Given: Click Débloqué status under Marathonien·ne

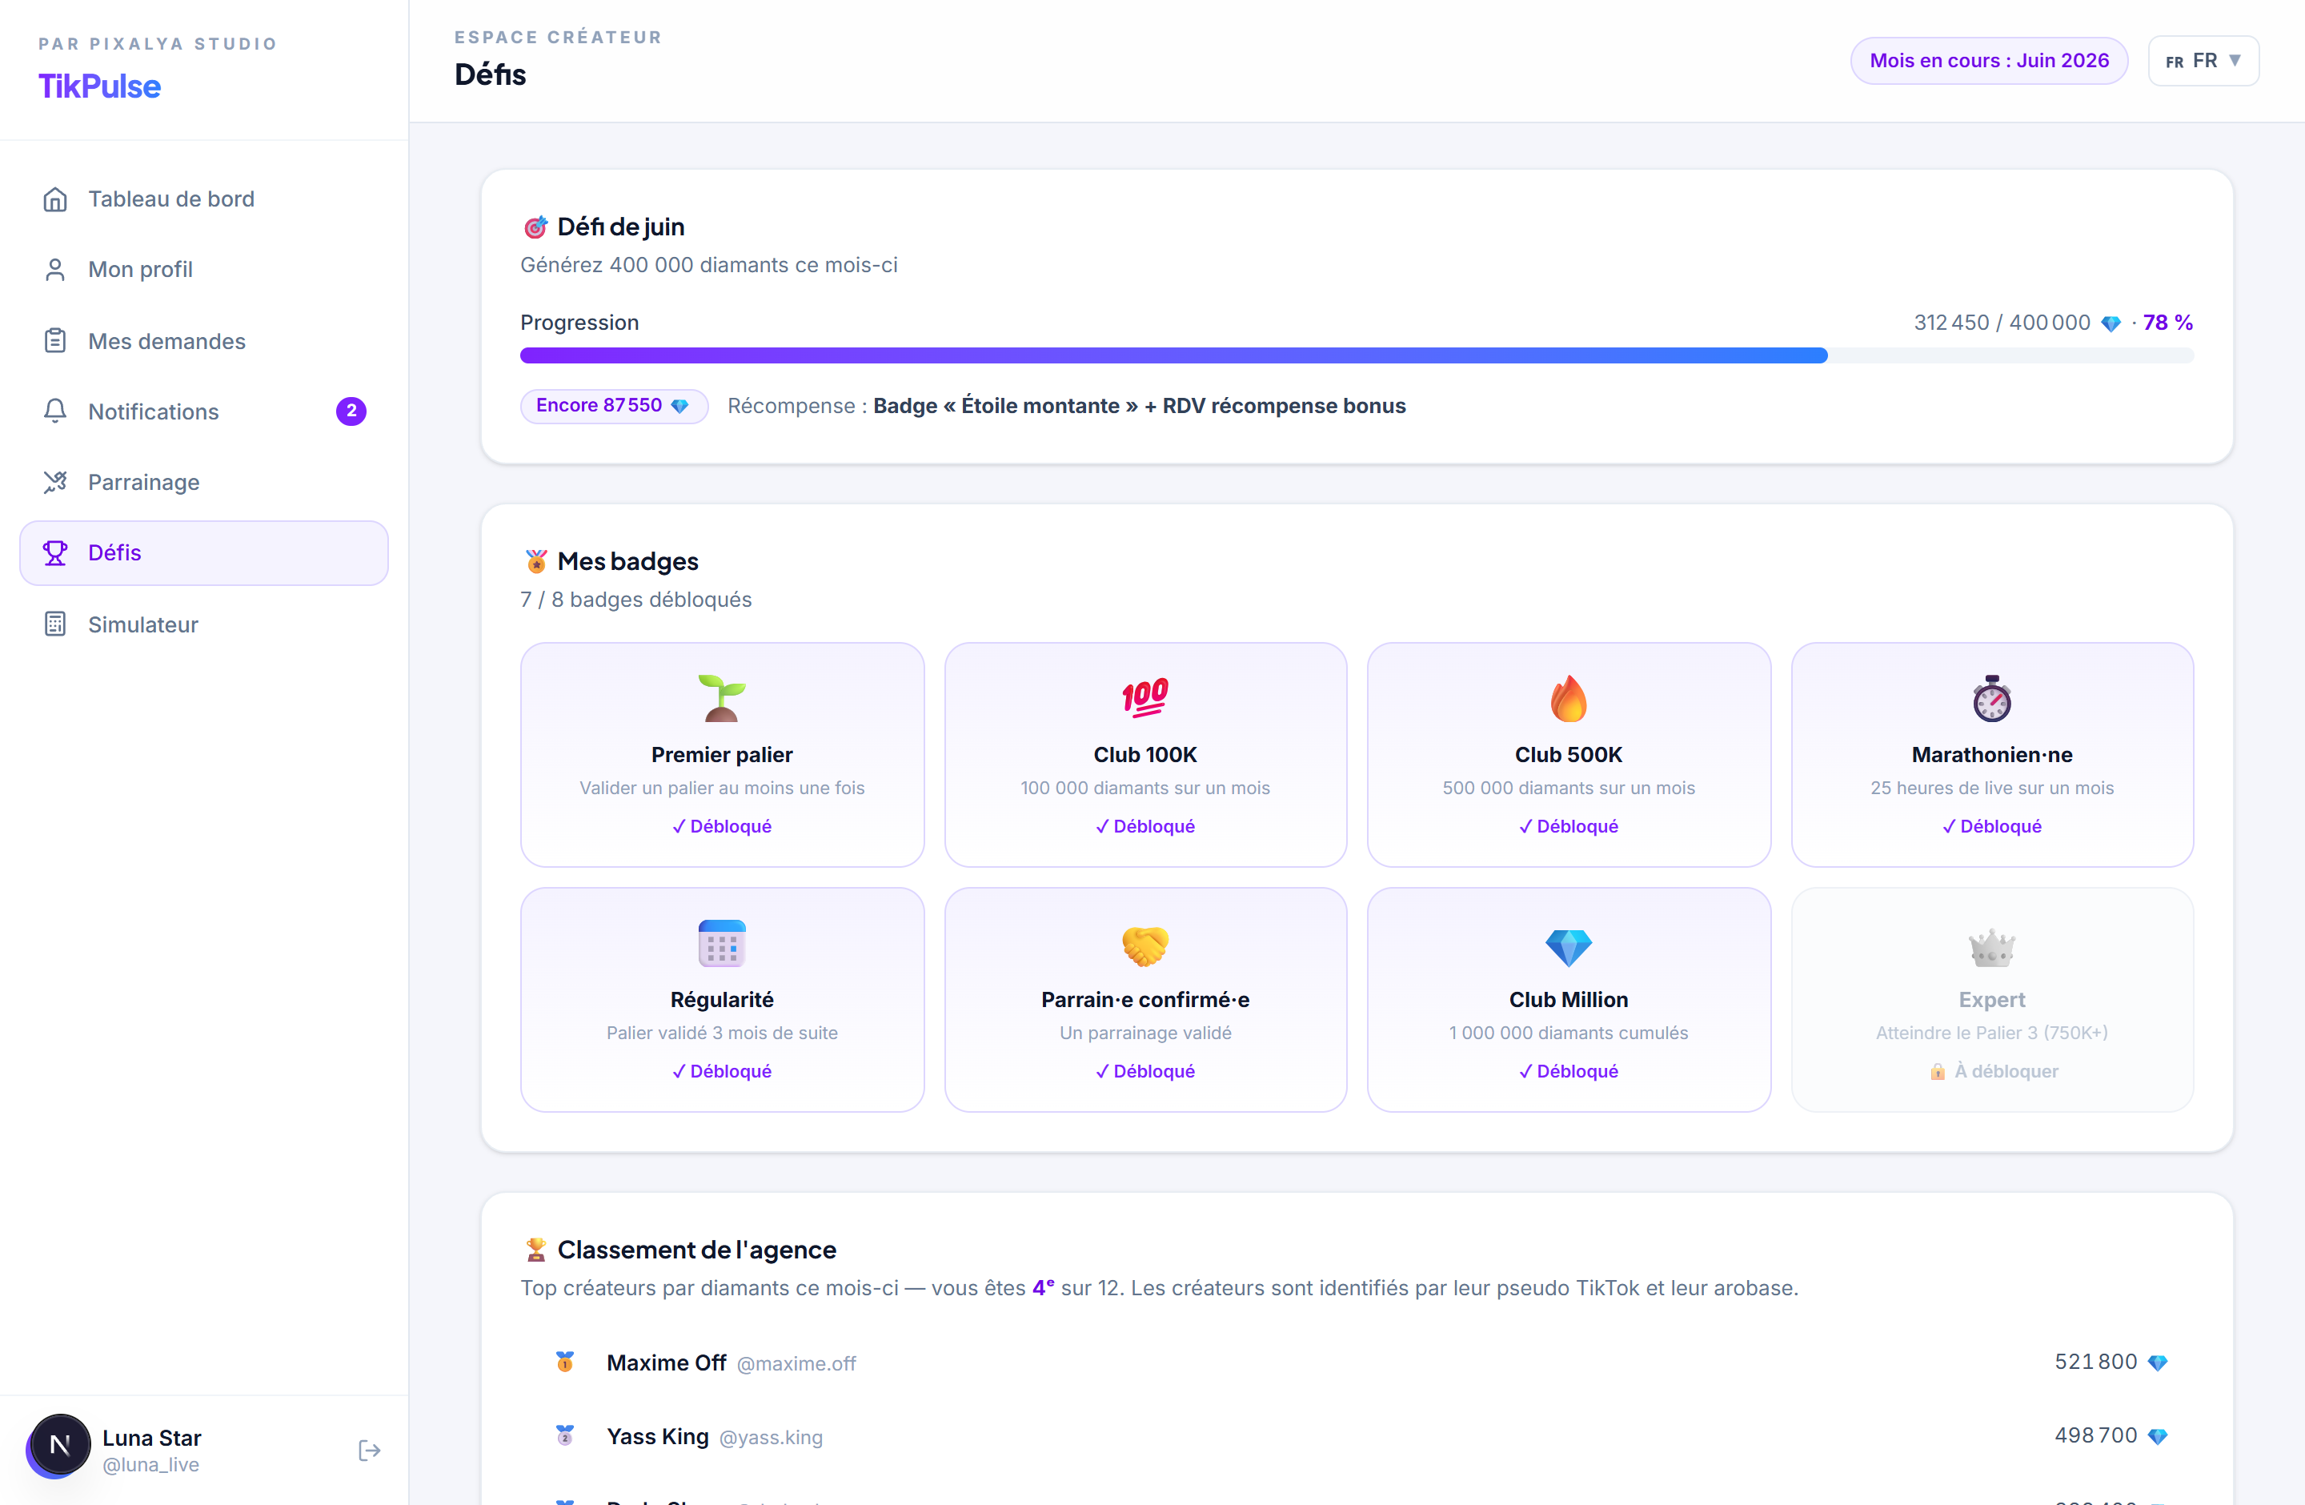Looking at the screenshot, I should click(x=1992, y=826).
